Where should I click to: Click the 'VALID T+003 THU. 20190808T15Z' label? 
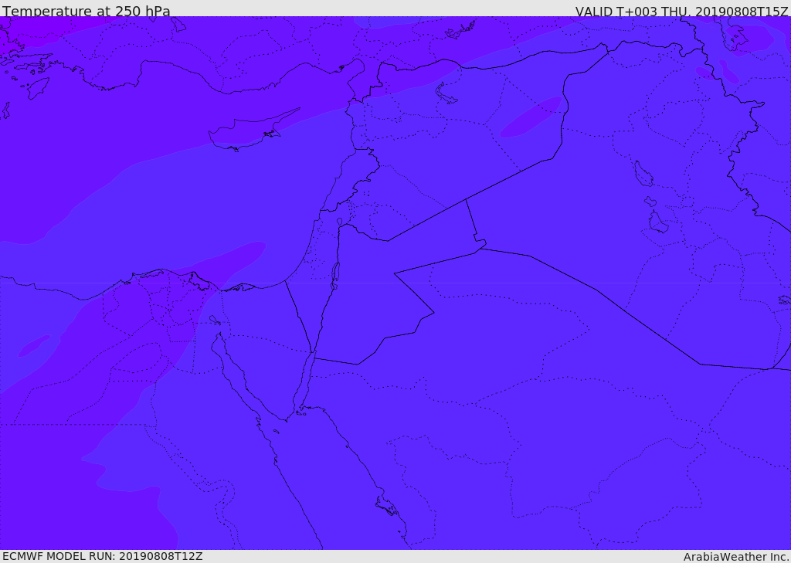pos(681,12)
